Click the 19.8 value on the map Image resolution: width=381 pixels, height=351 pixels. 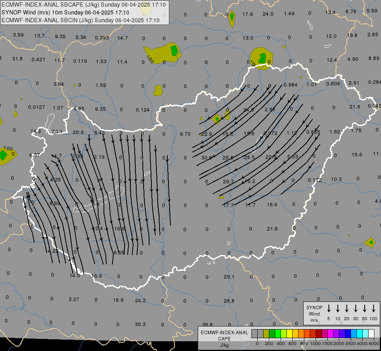[x=352, y=35]
